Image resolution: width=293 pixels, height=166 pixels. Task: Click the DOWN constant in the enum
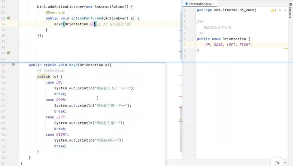(x=218, y=45)
